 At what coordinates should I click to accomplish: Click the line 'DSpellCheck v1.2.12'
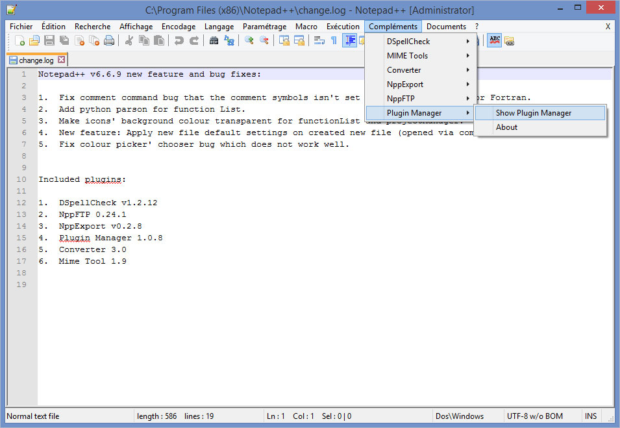108,203
